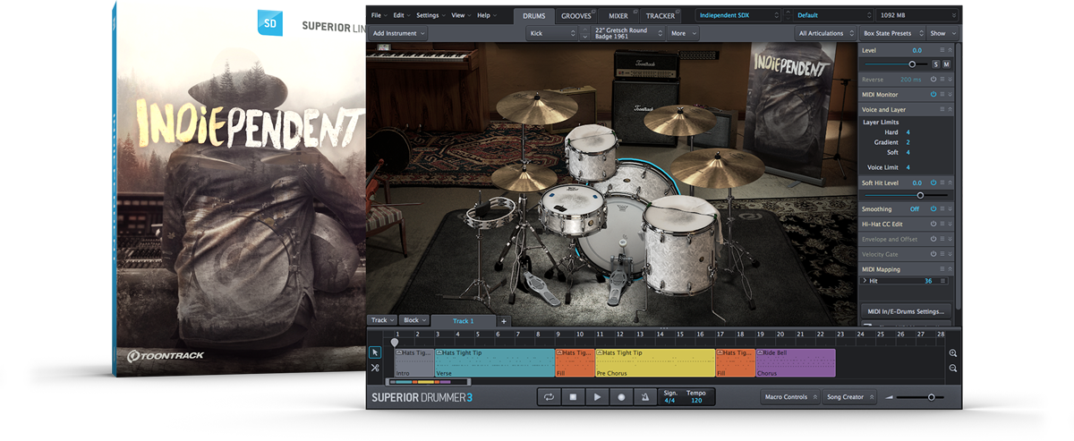
Task: Open the 1092 MB memory dropdown
Action: tap(918, 15)
